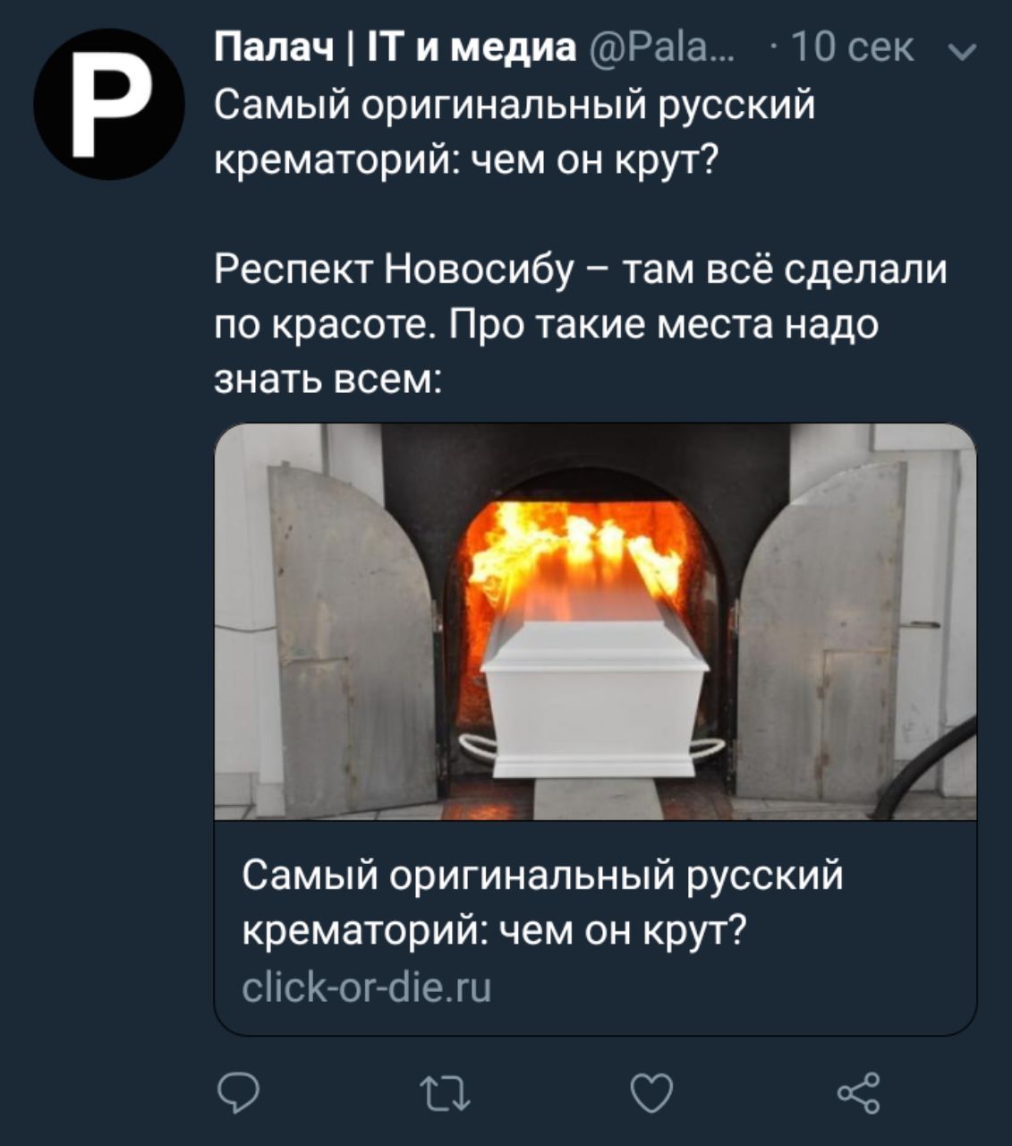Open the Палач | IT и медиа profile name
Viewport: 1012px width, 1146px height.
[396, 48]
